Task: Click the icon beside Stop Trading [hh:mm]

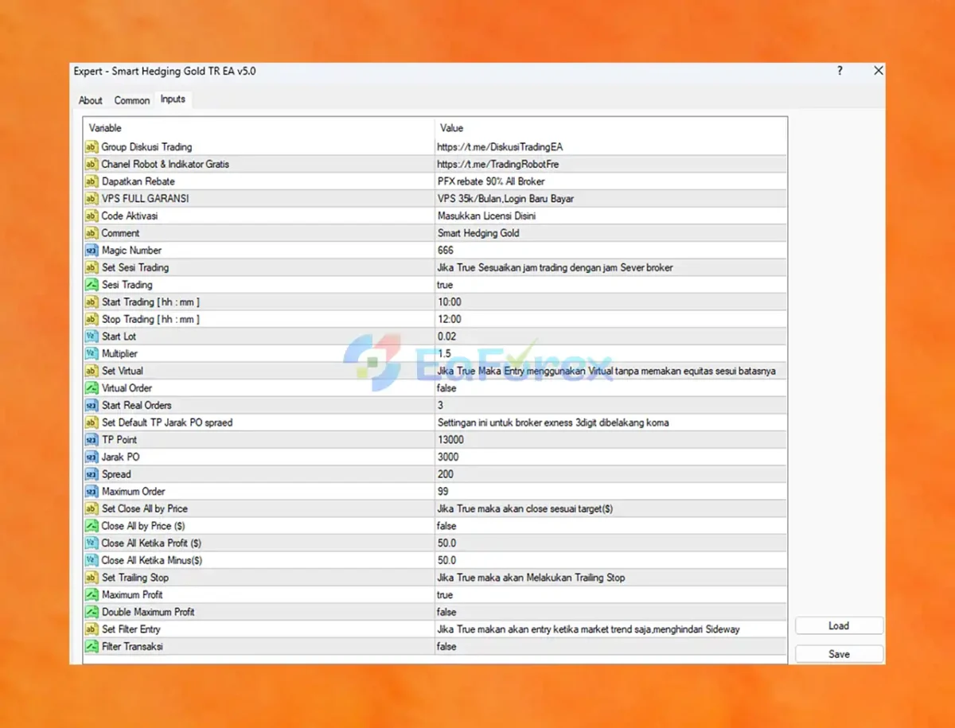Action: (91, 319)
